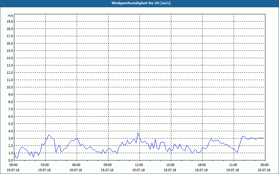The image size is (279, 174).
Task: Select the '19.07.18' date under 06:00
Action: [x=76, y=170]
